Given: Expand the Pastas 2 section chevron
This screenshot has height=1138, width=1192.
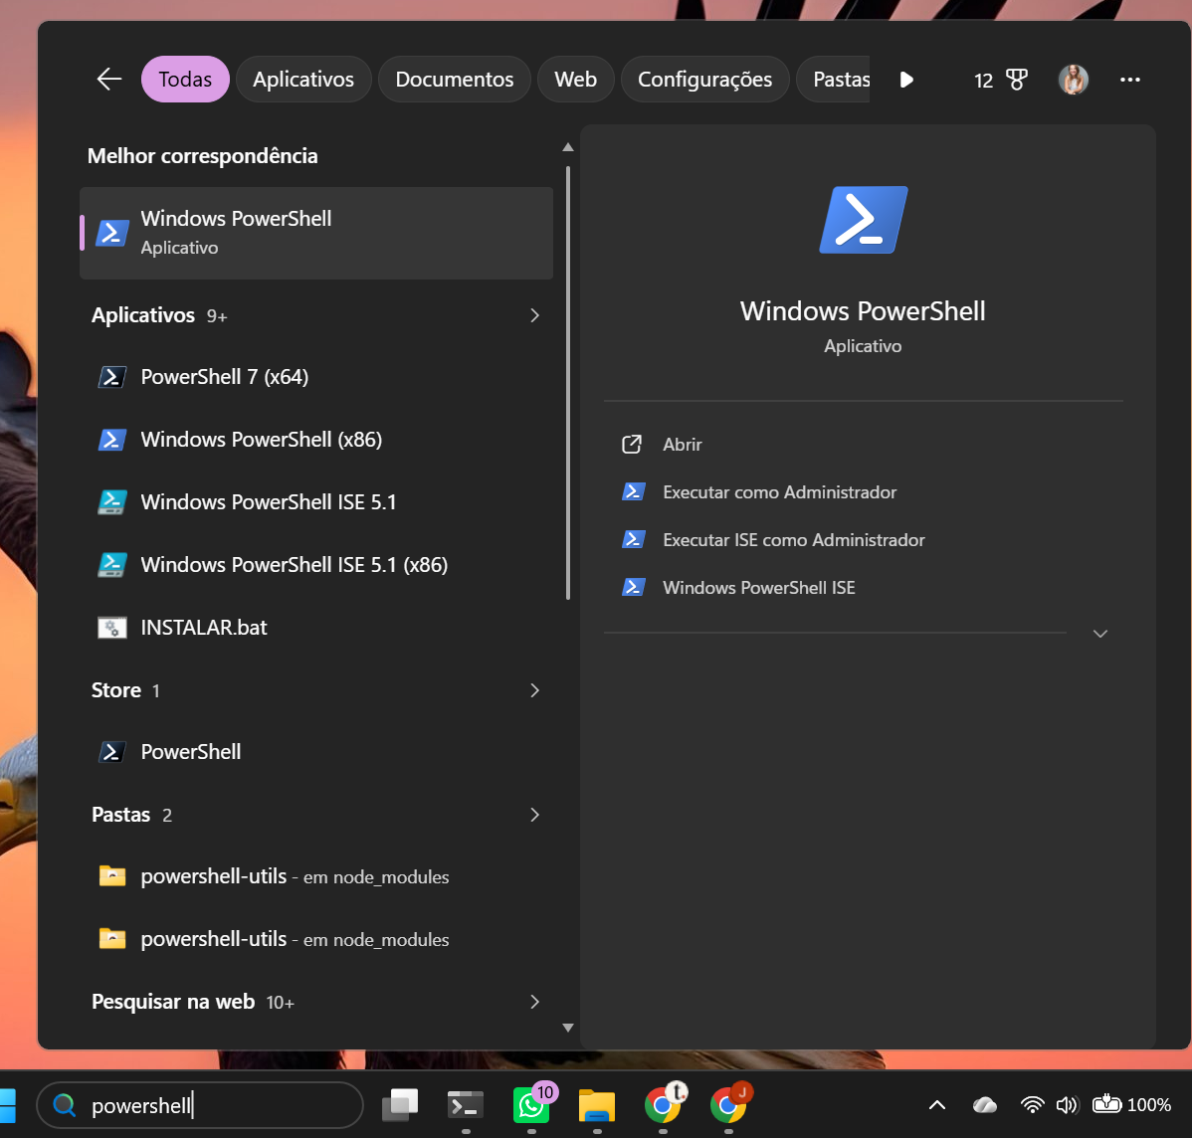Looking at the screenshot, I should (x=534, y=815).
